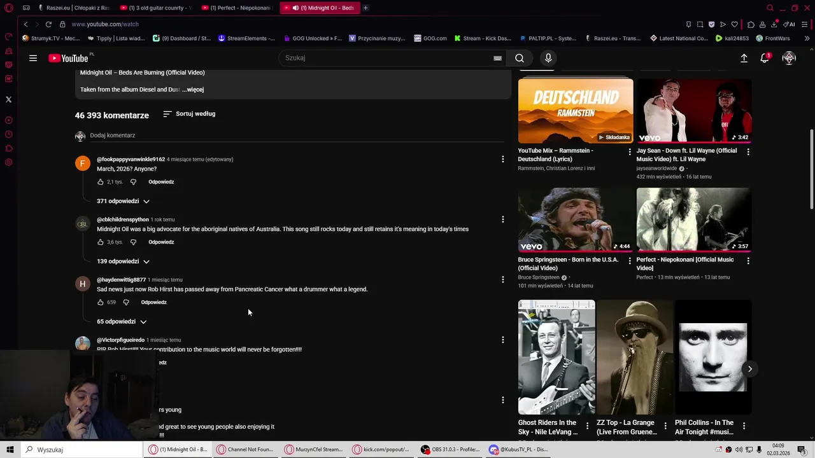Screen dimensions: 815x458
Task: Open more options for Bruce Springsteen video
Action: 630,260
